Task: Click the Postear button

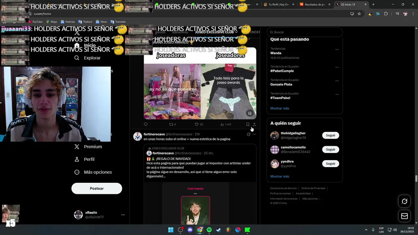Action: 97,188
